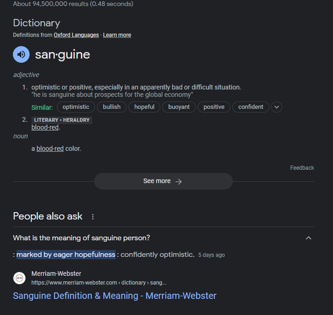333x315 pixels.
Task: Click the Feedback link
Action: (x=302, y=168)
